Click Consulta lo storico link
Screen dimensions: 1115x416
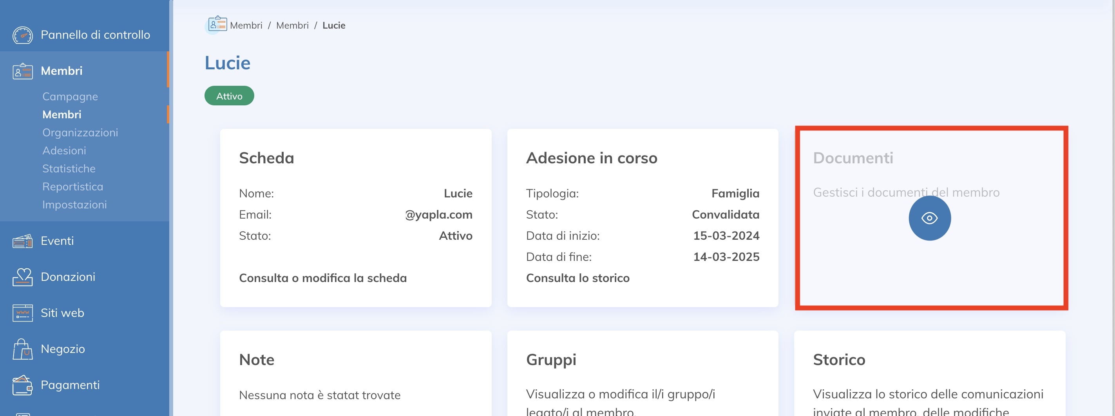(577, 278)
